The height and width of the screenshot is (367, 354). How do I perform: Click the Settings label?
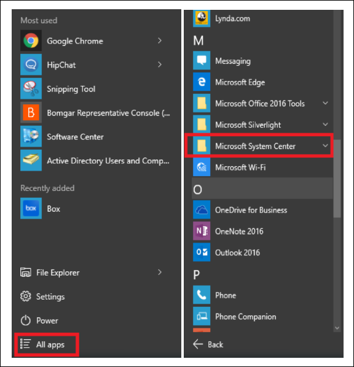click(50, 296)
